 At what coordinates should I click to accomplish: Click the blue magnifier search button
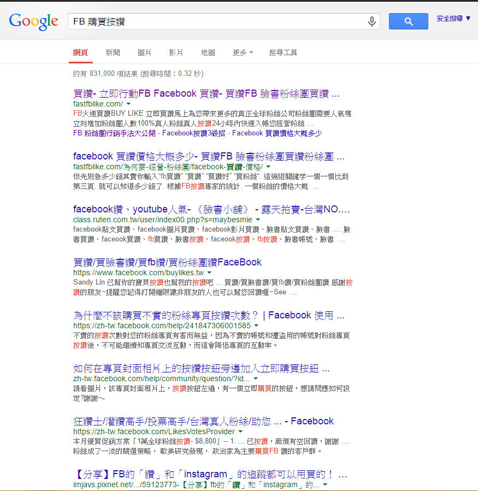click(x=409, y=21)
